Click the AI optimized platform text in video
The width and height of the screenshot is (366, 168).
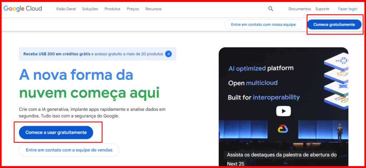coord(261,69)
